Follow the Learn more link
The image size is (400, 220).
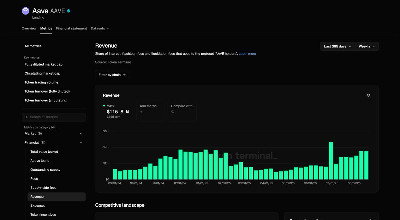247,54
